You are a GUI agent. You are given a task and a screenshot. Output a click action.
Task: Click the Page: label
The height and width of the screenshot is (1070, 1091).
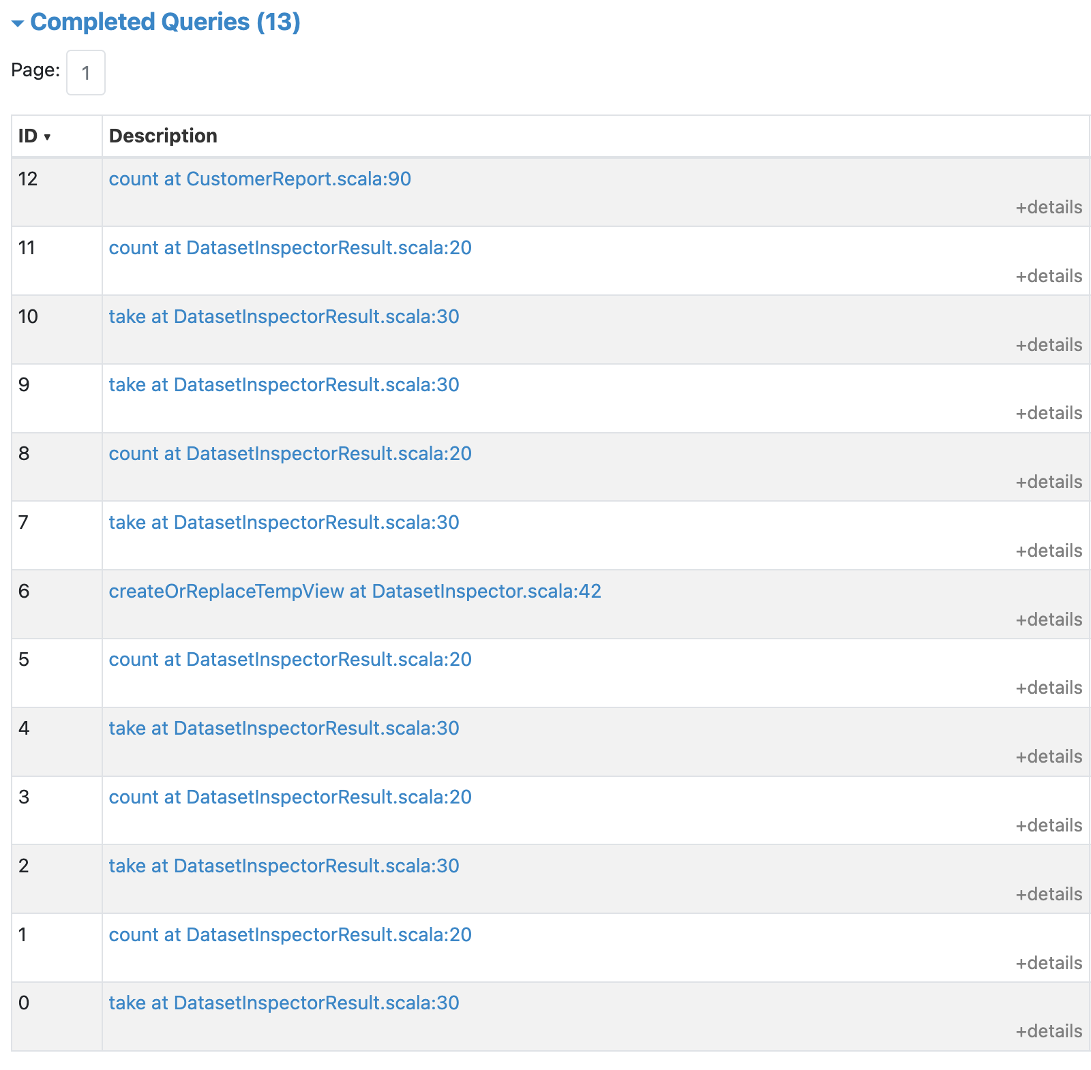click(x=35, y=70)
